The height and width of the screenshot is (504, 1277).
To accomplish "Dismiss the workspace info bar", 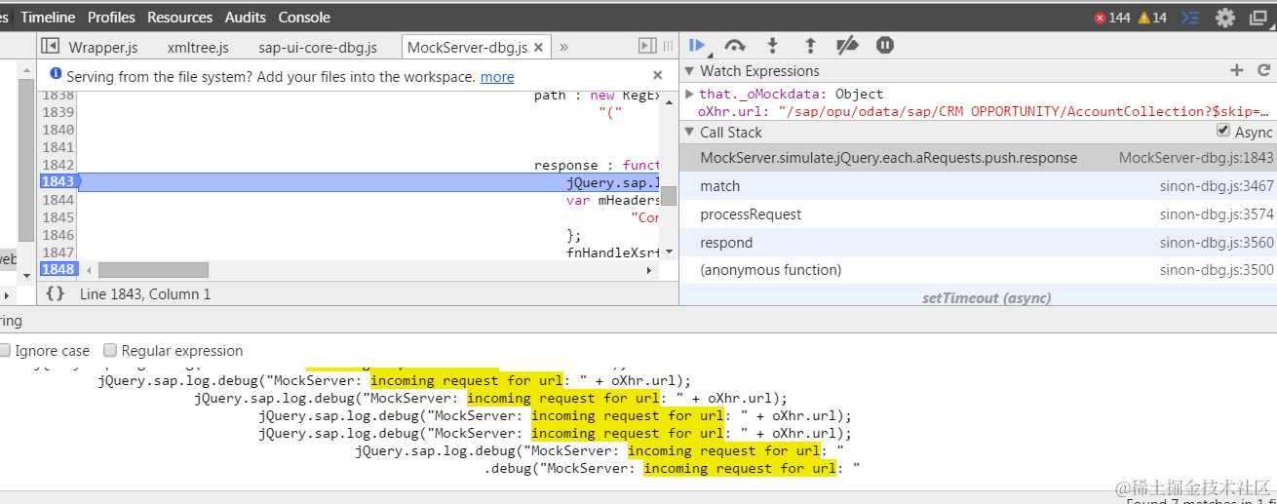I will pos(658,75).
